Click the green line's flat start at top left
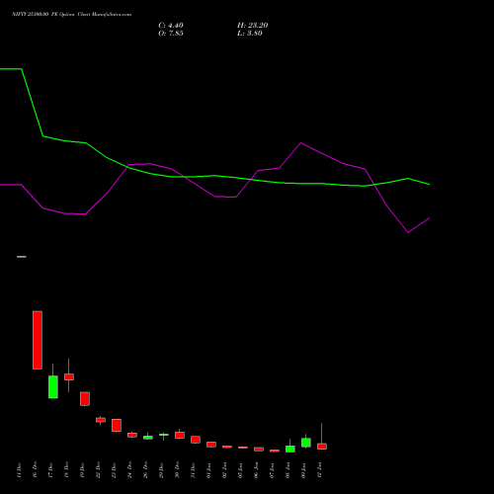Image resolution: width=494 pixels, height=494 pixels. coord(11,69)
